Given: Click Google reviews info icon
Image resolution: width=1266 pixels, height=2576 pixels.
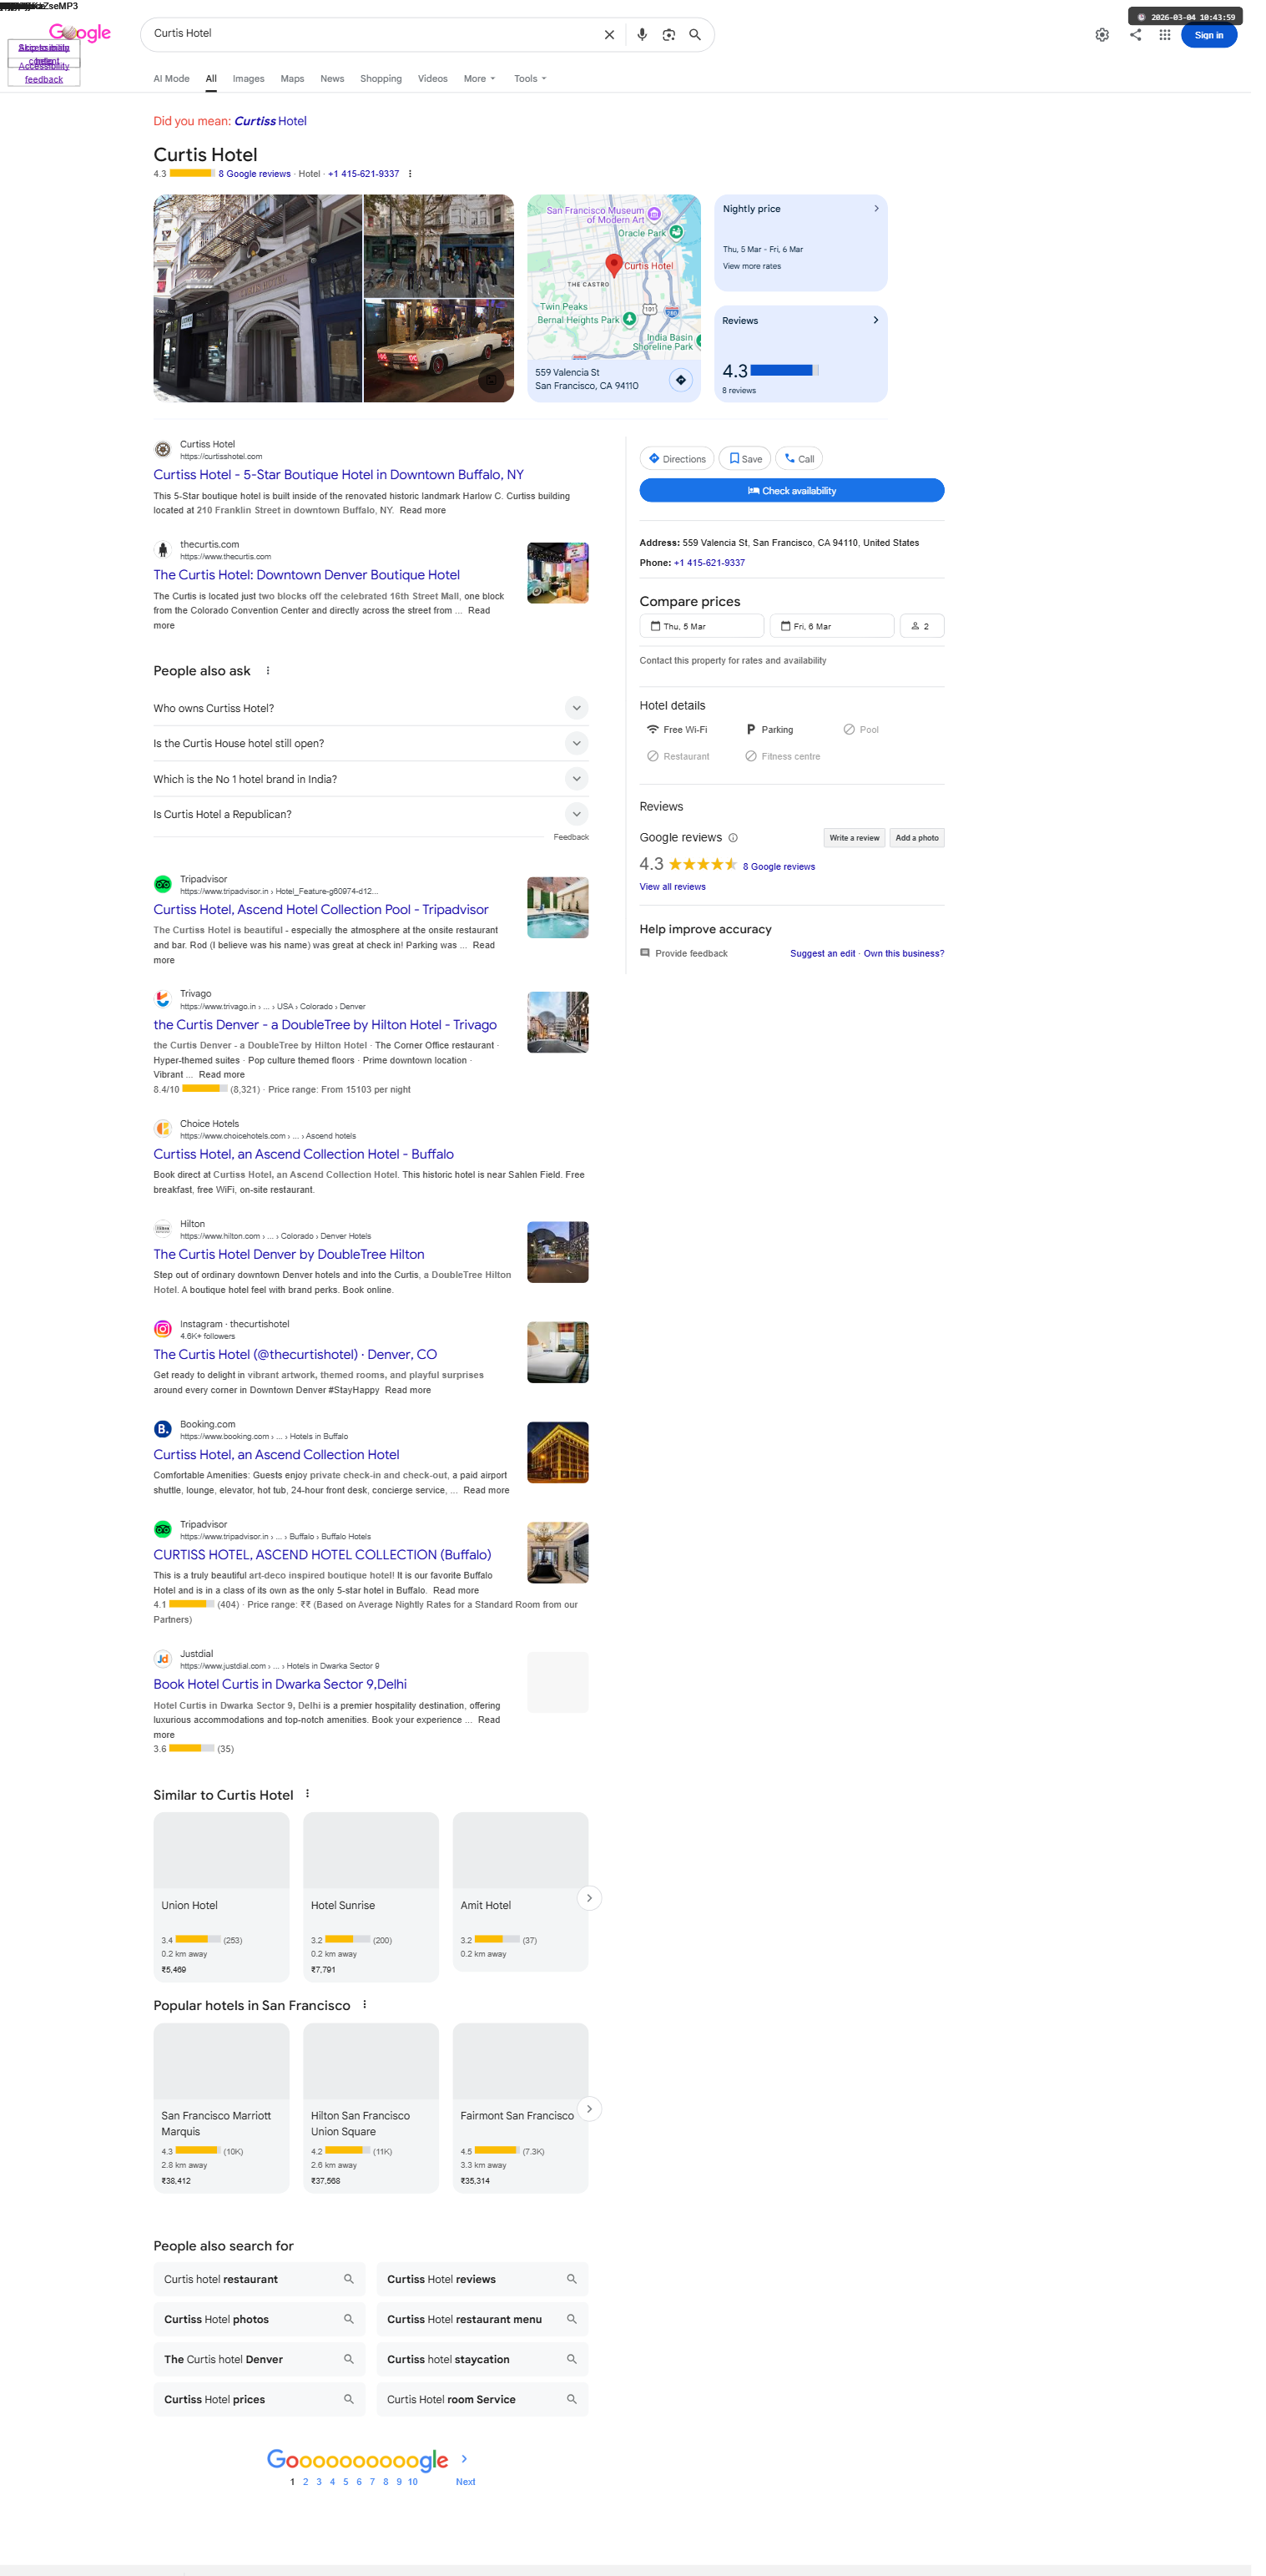Looking at the screenshot, I should pyautogui.click(x=733, y=838).
